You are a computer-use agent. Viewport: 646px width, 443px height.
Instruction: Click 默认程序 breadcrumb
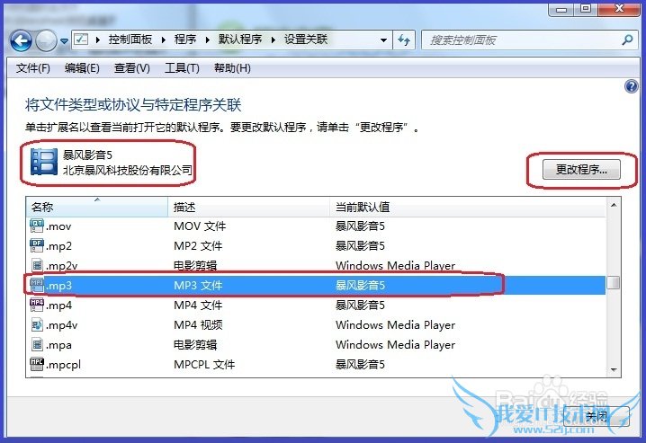pyautogui.click(x=240, y=40)
